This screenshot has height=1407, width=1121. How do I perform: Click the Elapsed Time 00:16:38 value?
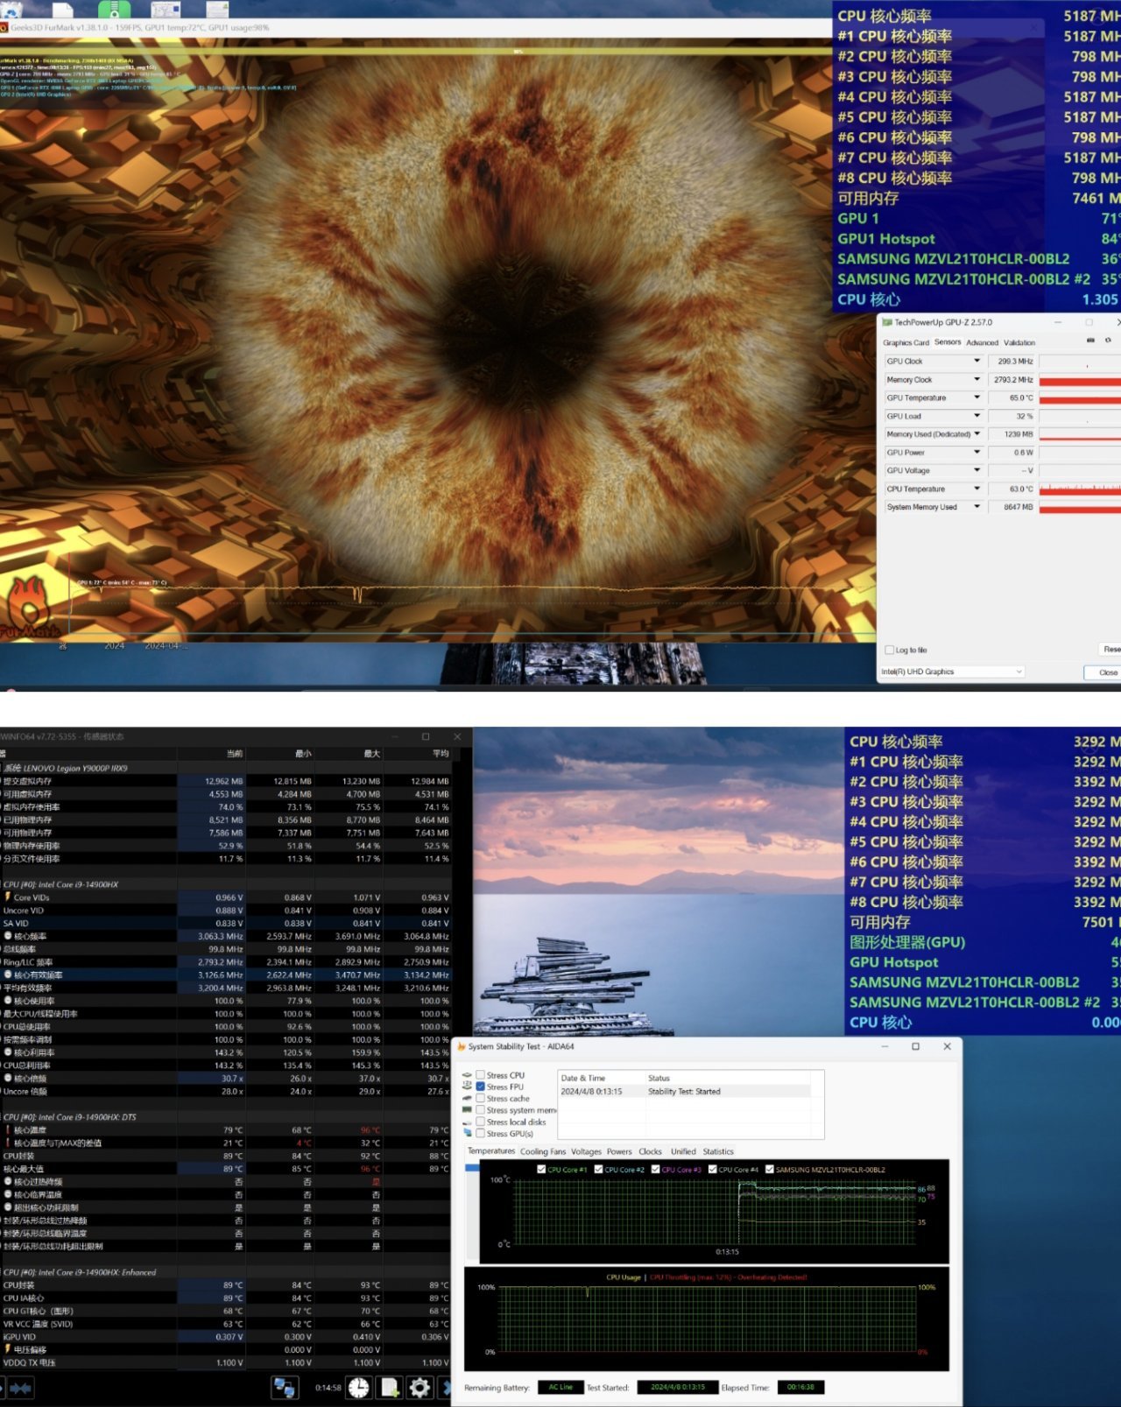800,1387
